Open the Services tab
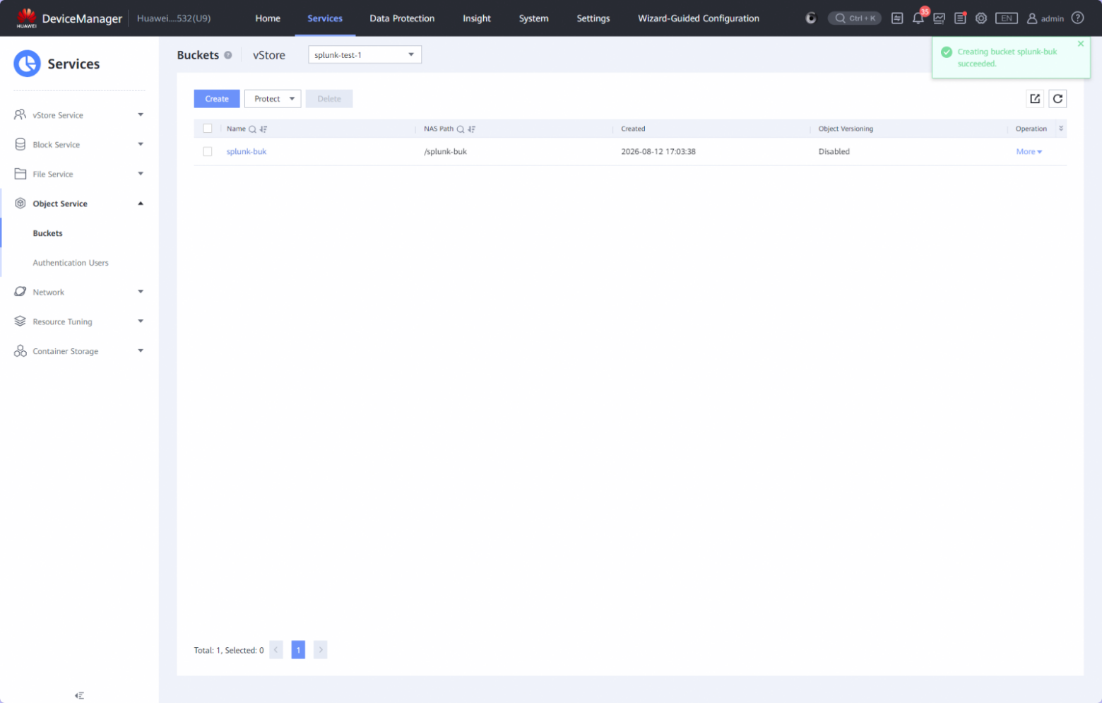The image size is (1102, 703). [x=325, y=18]
